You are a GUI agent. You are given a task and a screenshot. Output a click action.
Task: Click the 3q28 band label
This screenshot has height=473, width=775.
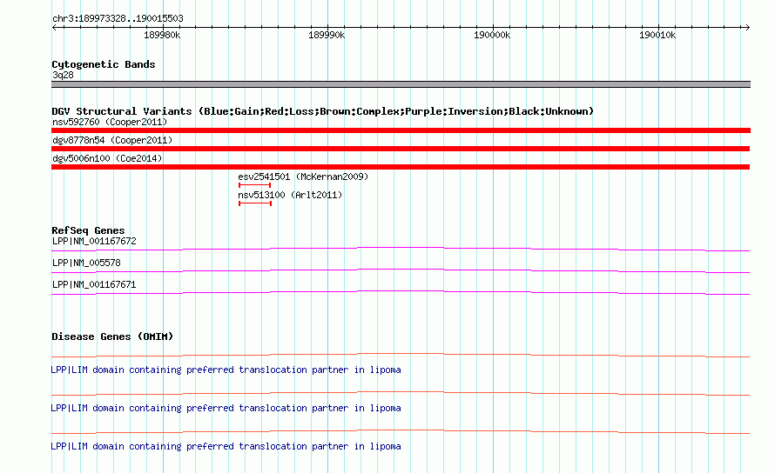pyautogui.click(x=63, y=75)
